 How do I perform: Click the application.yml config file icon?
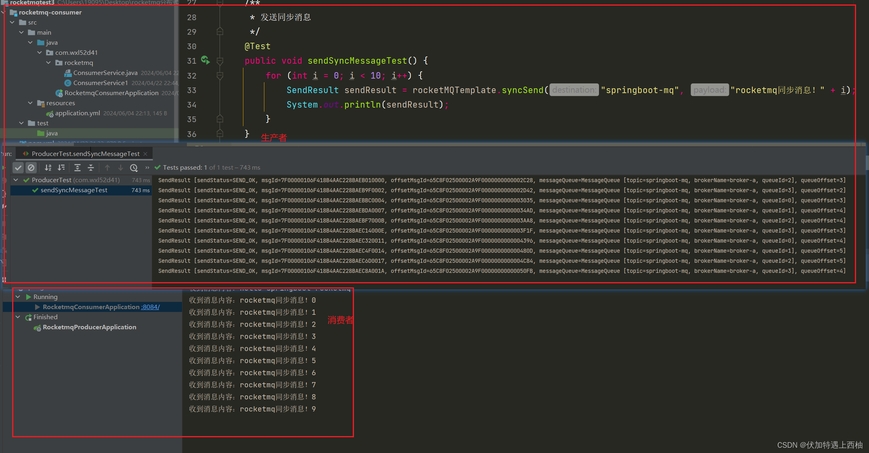[50, 114]
